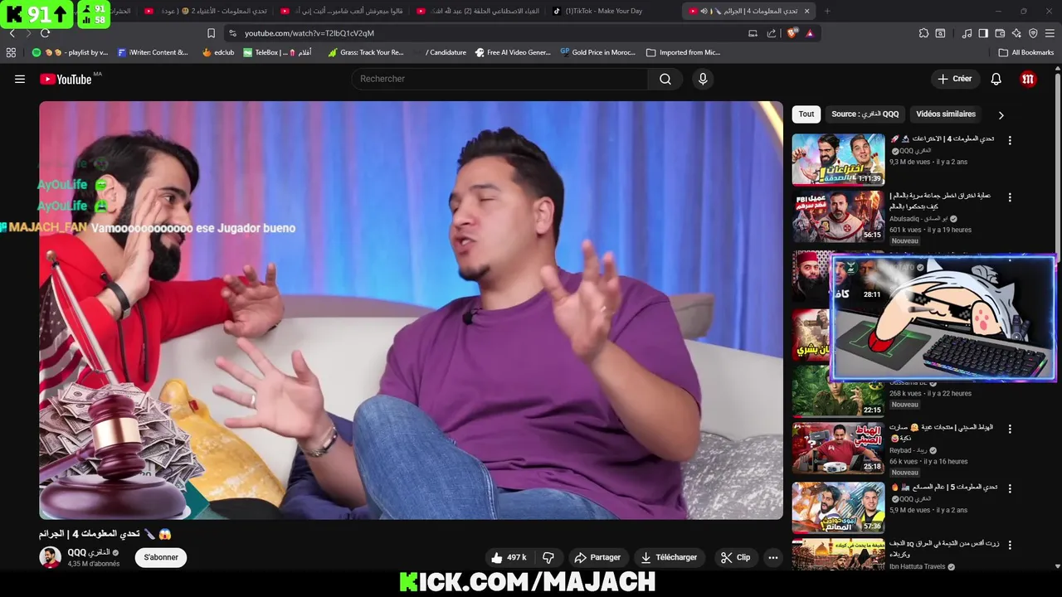
Task: Click the Créer button
Action: click(x=954, y=79)
